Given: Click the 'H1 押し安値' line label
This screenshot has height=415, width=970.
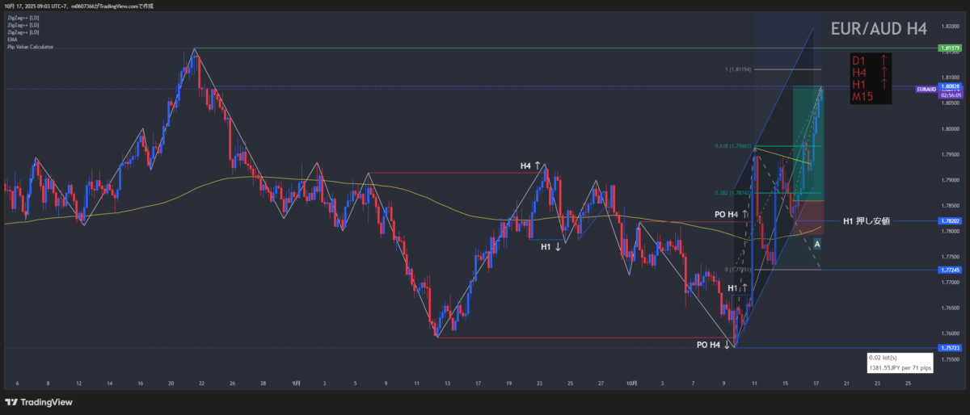Looking at the screenshot, I should coord(866,220).
